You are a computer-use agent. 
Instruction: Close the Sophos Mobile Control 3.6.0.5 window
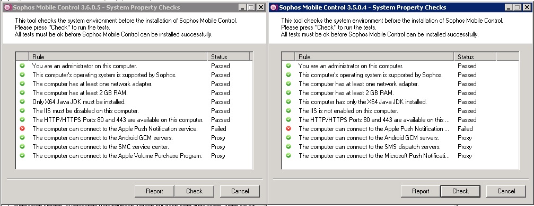tap(260, 7)
